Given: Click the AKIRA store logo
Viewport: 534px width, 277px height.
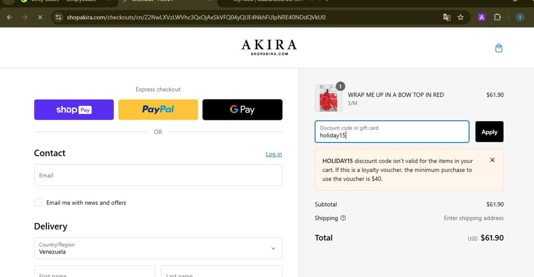Looking at the screenshot, I should coord(269,47).
